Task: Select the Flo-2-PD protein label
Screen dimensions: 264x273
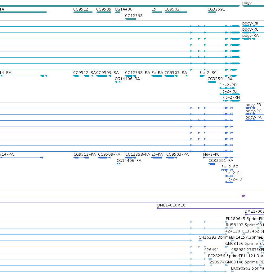Action: 234,179
